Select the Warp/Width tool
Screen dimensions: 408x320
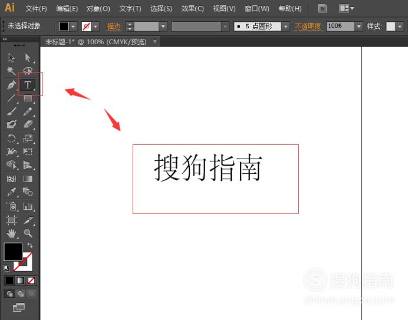click(x=11, y=151)
